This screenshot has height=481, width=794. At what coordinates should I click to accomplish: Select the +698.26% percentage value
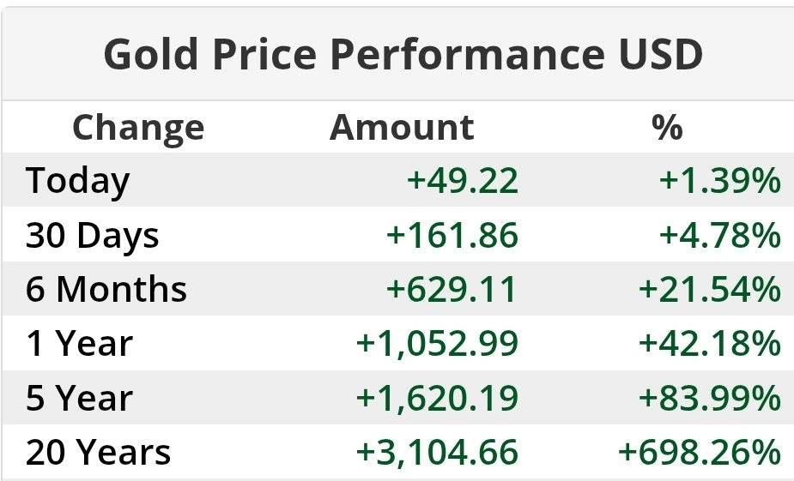[700, 453]
